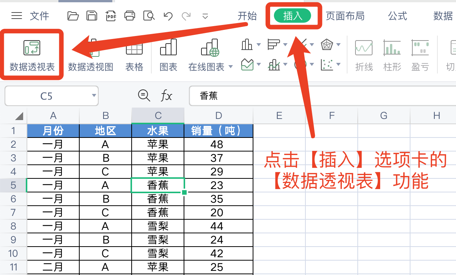Click the select-all corner triangle
Image resolution: width=456 pixels, height=275 pixels.
(x=19, y=116)
